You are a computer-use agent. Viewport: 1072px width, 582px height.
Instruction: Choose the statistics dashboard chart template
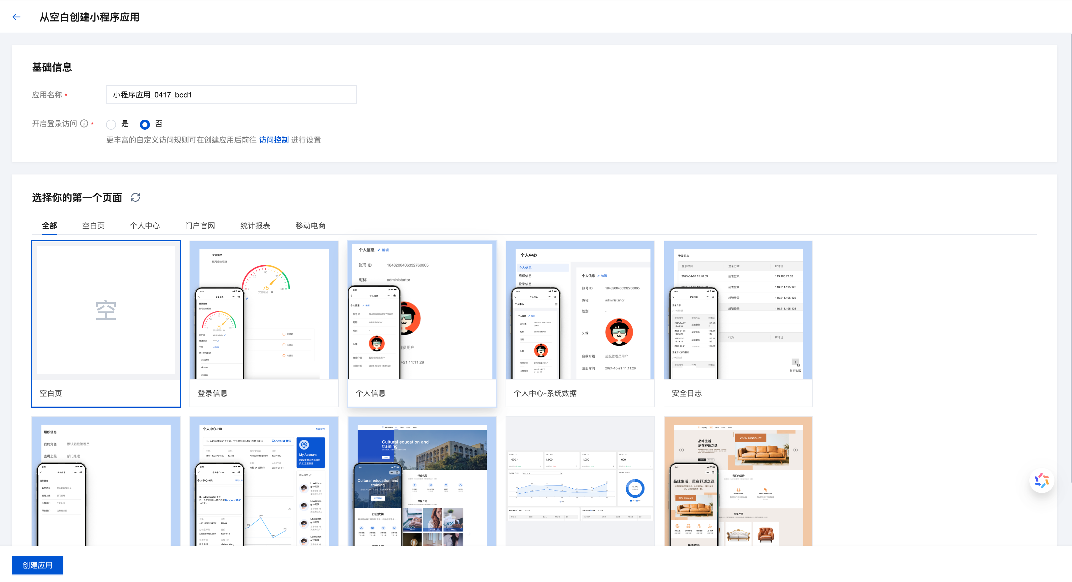tap(580, 481)
